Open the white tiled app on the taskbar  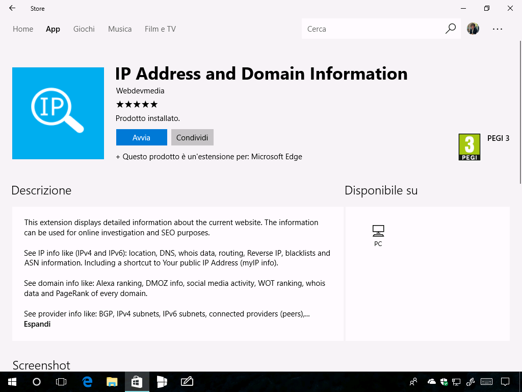point(162,382)
